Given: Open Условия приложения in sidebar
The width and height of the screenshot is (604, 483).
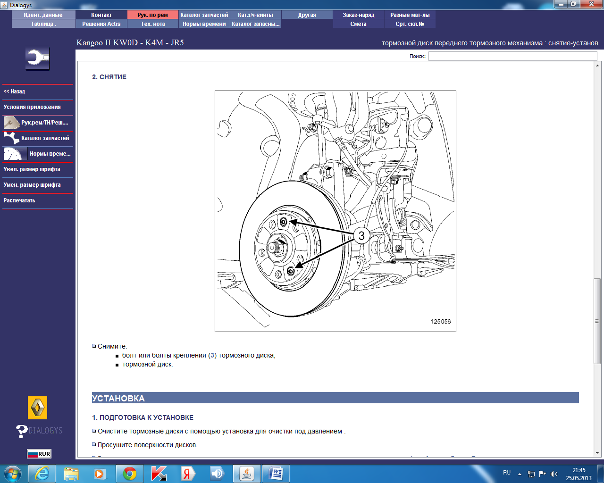Looking at the screenshot, I should (x=38, y=107).
